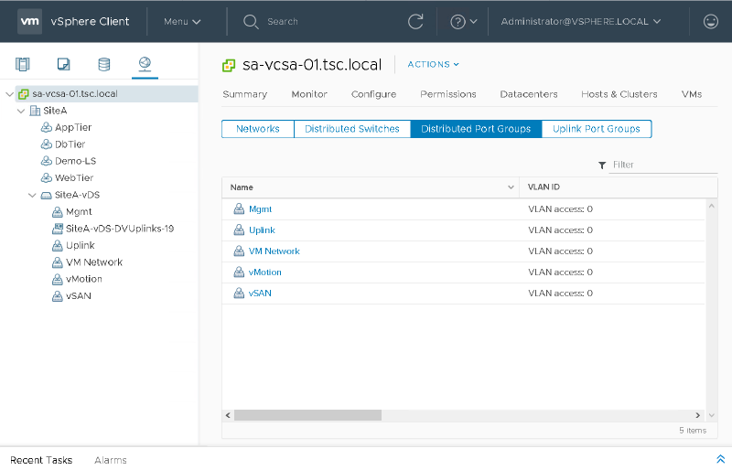
Task: Open the Name column sort chevron
Action: [x=511, y=187]
